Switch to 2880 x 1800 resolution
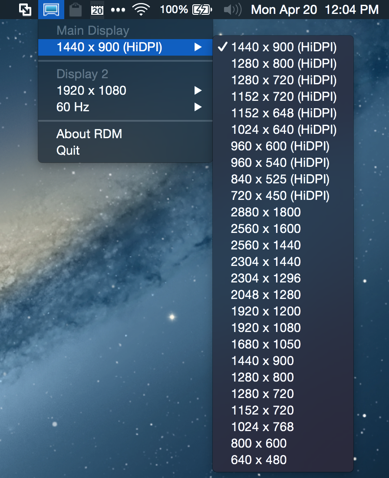The width and height of the screenshot is (389, 478). click(x=266, y=212)
